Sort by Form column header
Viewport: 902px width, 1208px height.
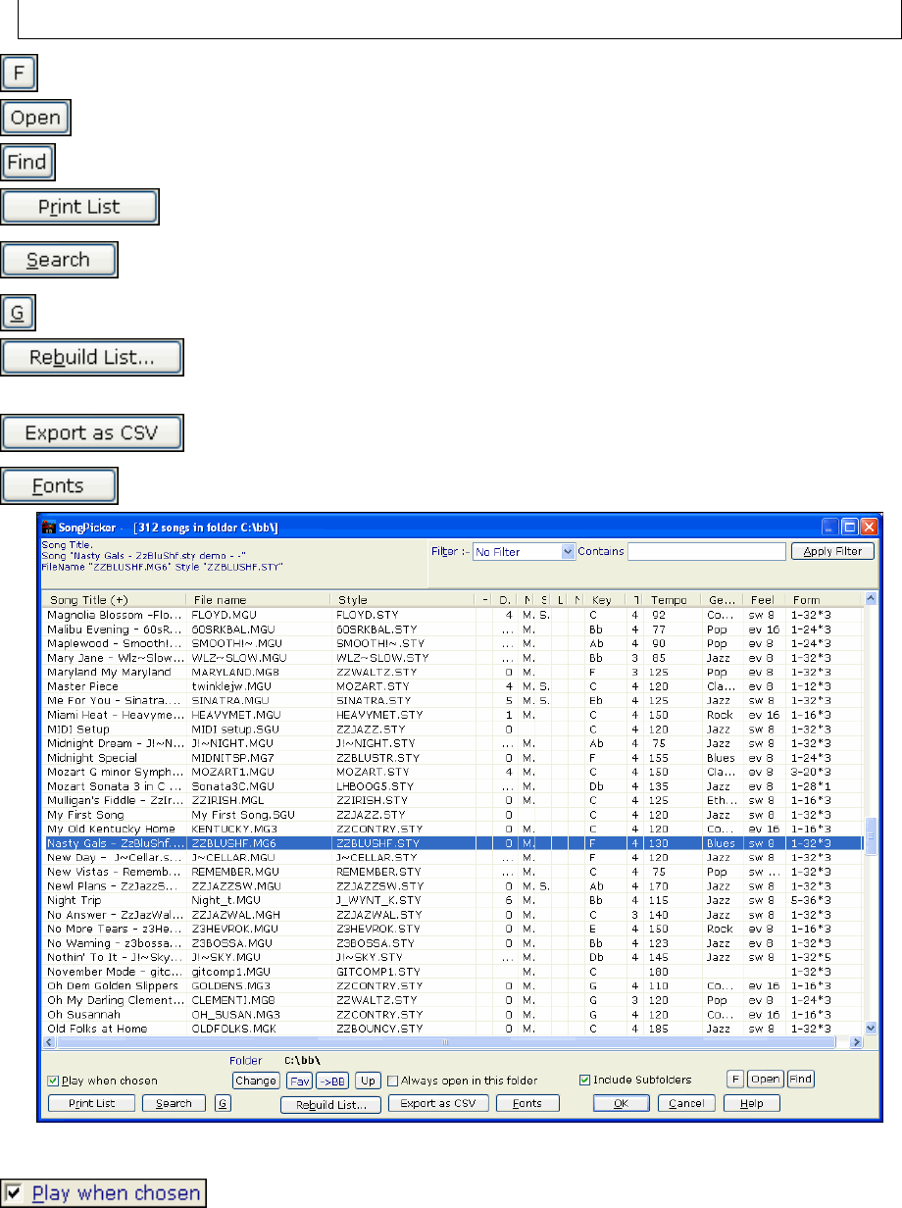click(824, 599)
